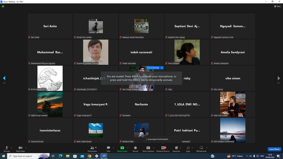Viewport: 283px width, 159px height.
Task: Select 1_LOLA DWI NOVIALETTA's tile
Action: click(187, 104)
